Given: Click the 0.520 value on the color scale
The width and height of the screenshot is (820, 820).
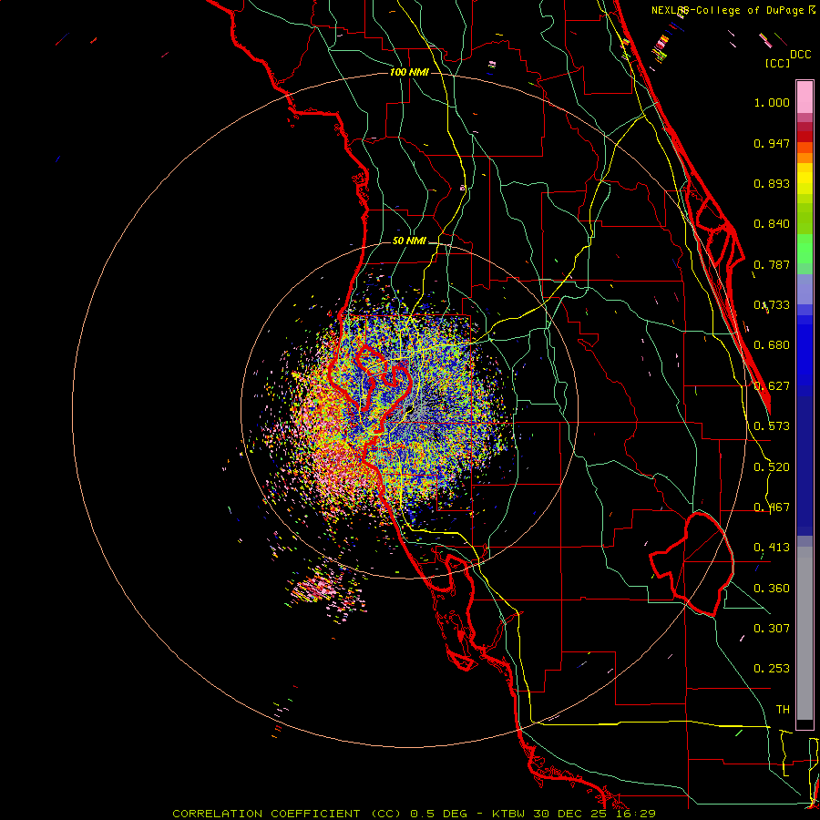Looking at the screenshot, I should tap(772, 467).
